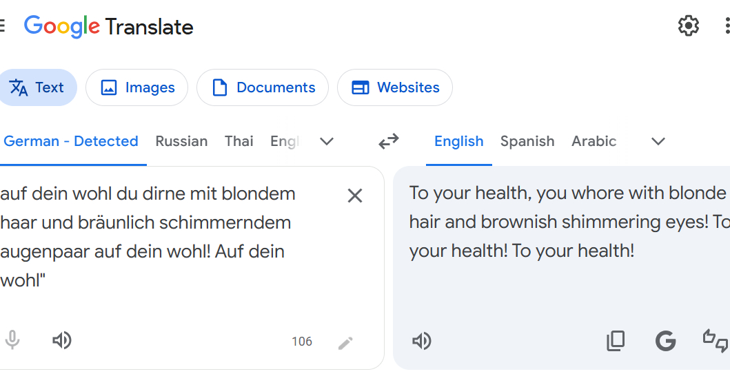Search the translation with Google

coord(665,341)
